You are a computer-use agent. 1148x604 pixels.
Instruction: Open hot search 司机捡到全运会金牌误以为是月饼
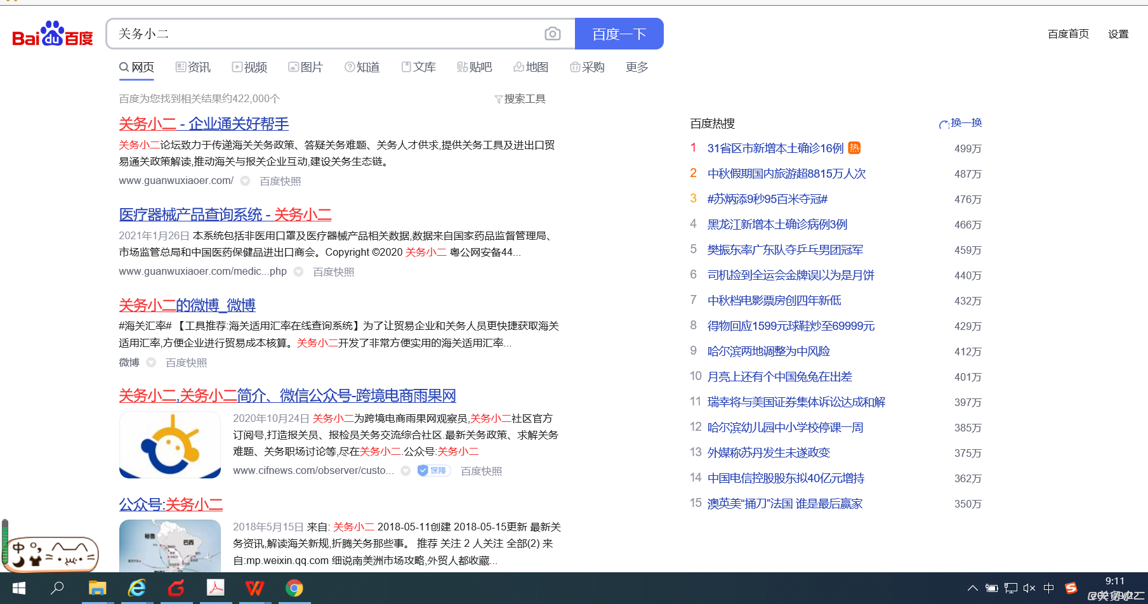tap(791, 275)
